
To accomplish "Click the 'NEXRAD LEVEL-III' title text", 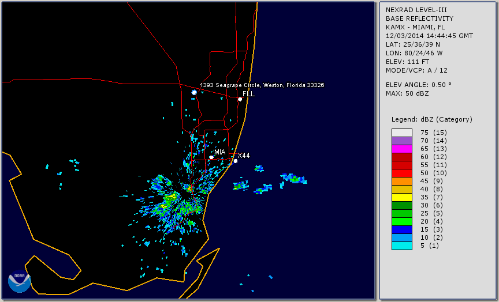I will 418,10.
